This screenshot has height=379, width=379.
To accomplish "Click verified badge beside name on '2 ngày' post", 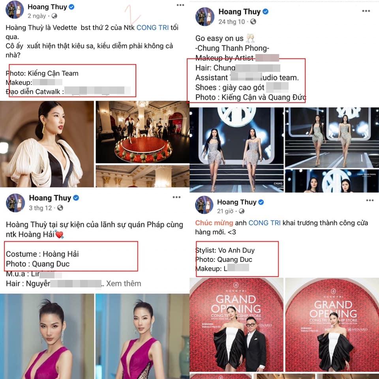I will coord(71,7).
